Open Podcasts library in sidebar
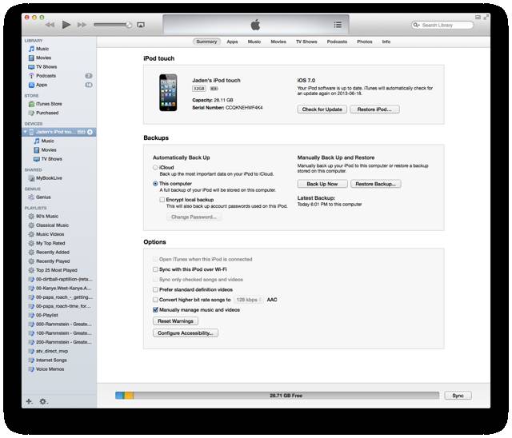The width and height of the screenshot is (512, 438). click(x=46, y=75)
